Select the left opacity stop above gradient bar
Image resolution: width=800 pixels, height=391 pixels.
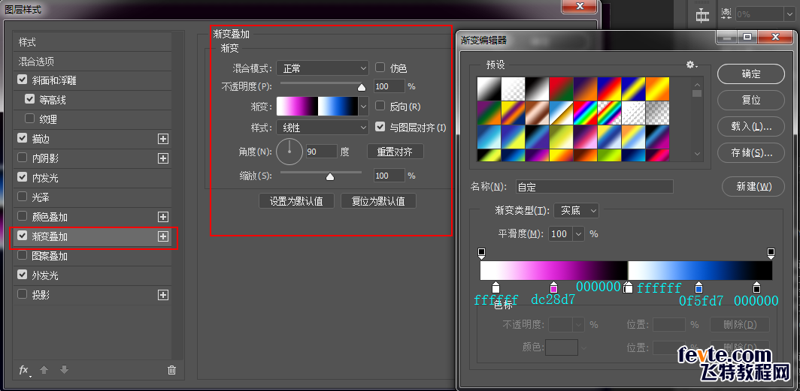click(x=481, y=253)
